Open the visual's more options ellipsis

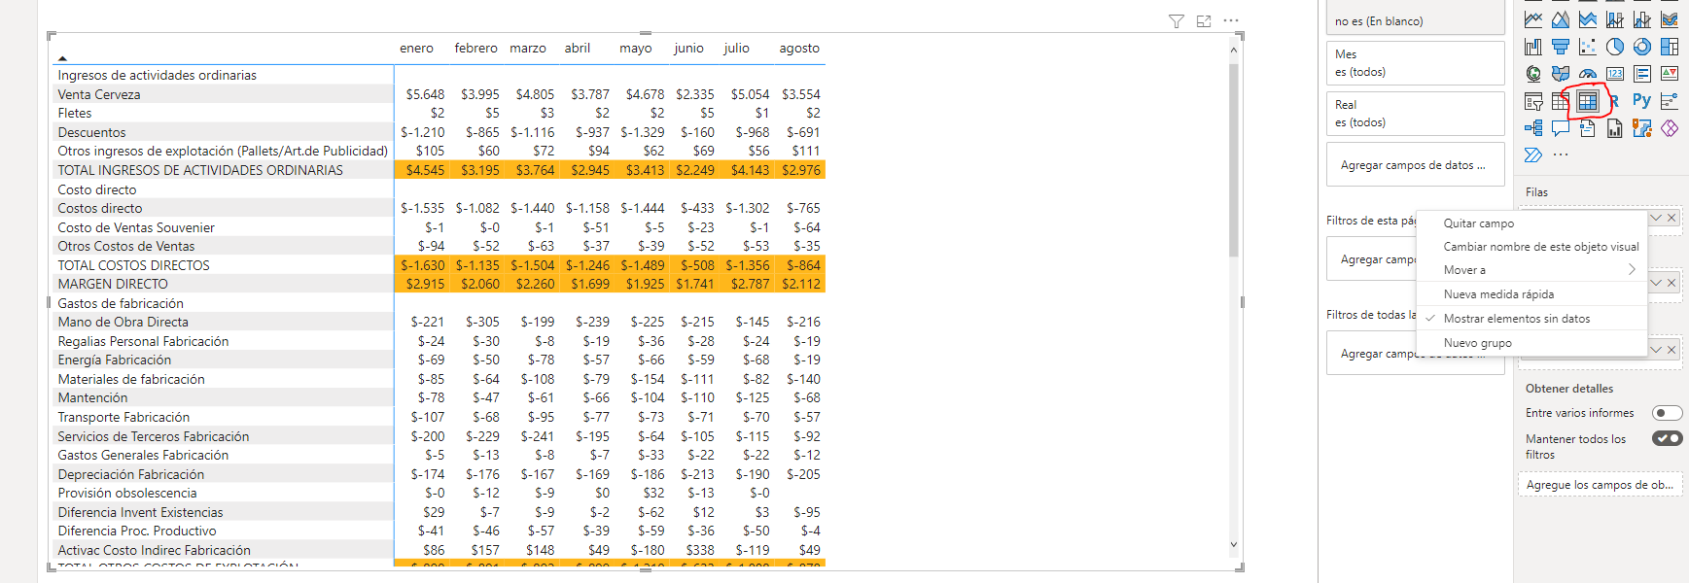click(x=1231, y=20)
